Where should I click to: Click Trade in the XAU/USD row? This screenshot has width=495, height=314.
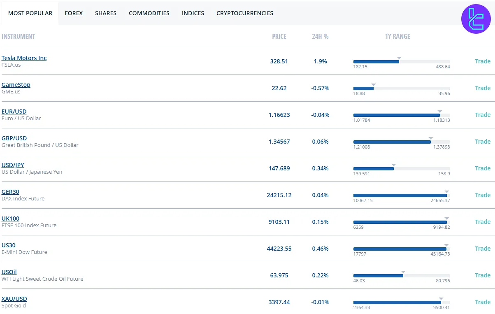[483, 302]
